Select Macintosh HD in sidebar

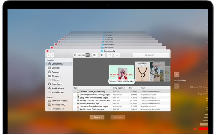point(59,105)
